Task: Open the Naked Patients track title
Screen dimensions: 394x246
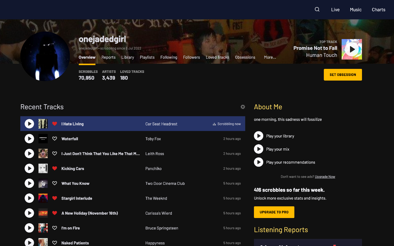Action: pyautogui.click(x=75, y=243)
